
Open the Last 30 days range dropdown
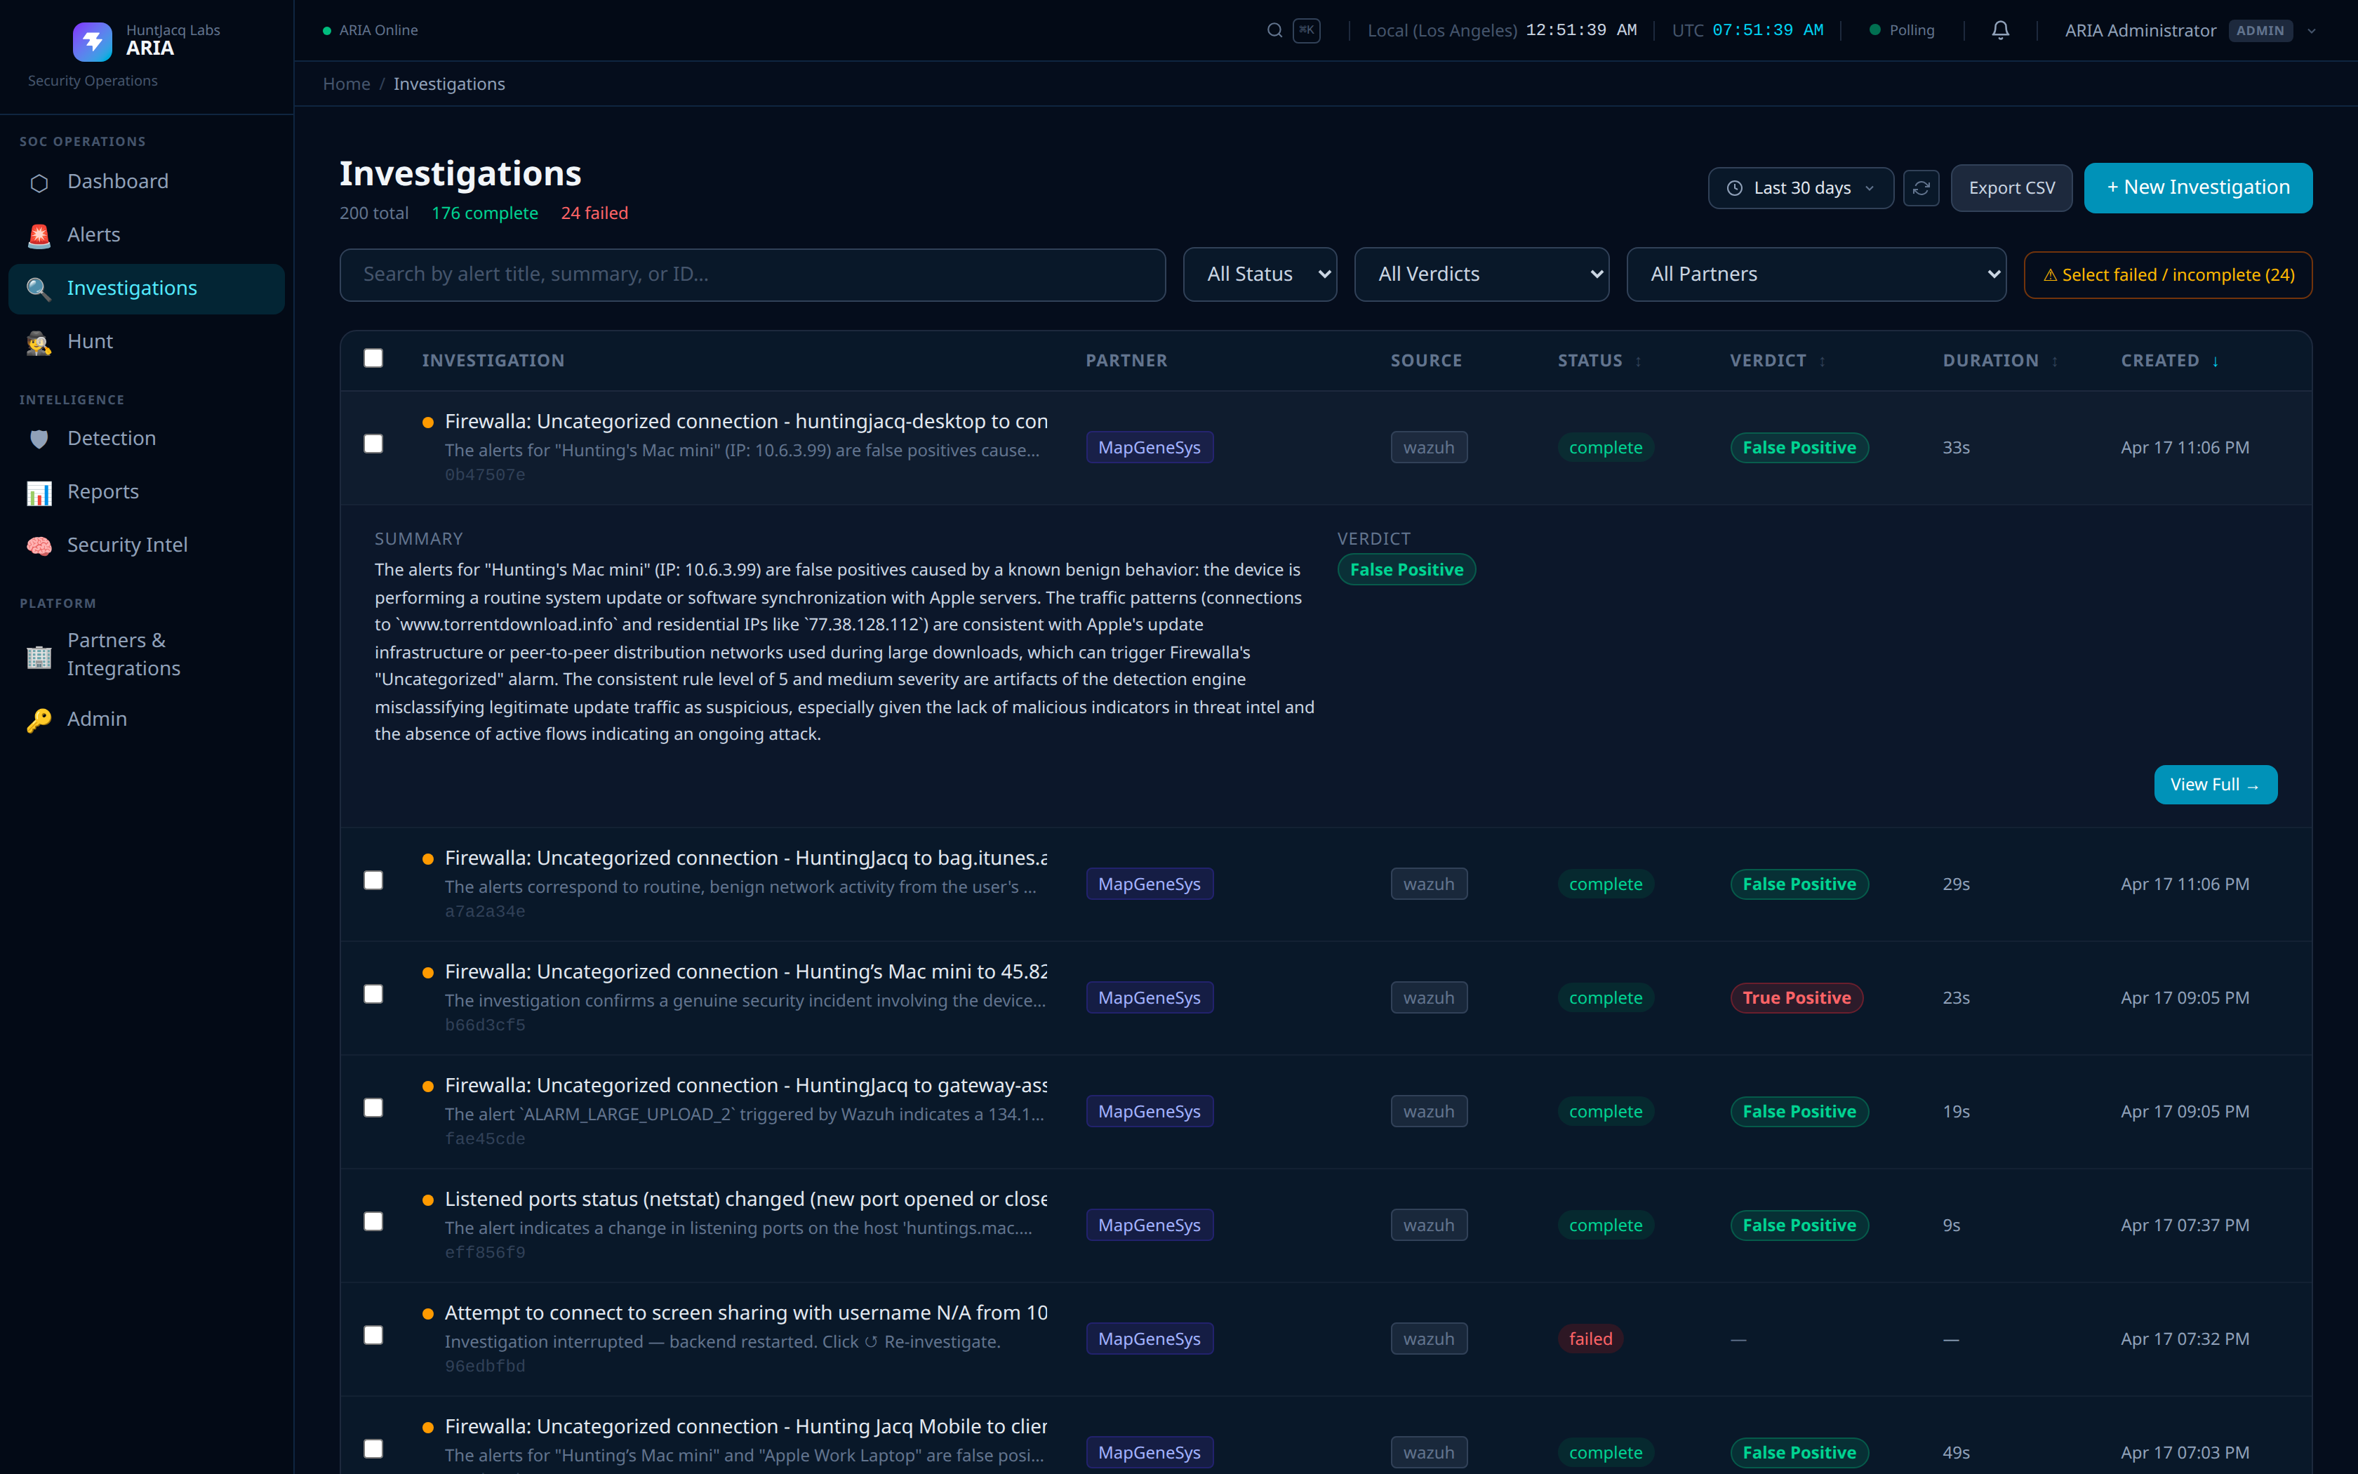(x=1801, y=188)
